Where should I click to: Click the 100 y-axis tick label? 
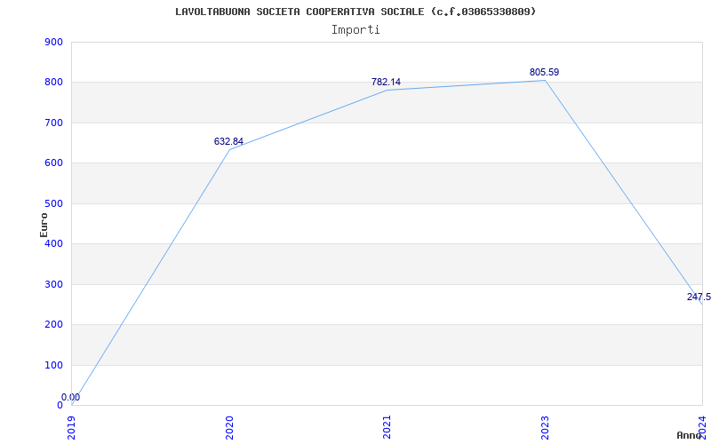point(53,365)
